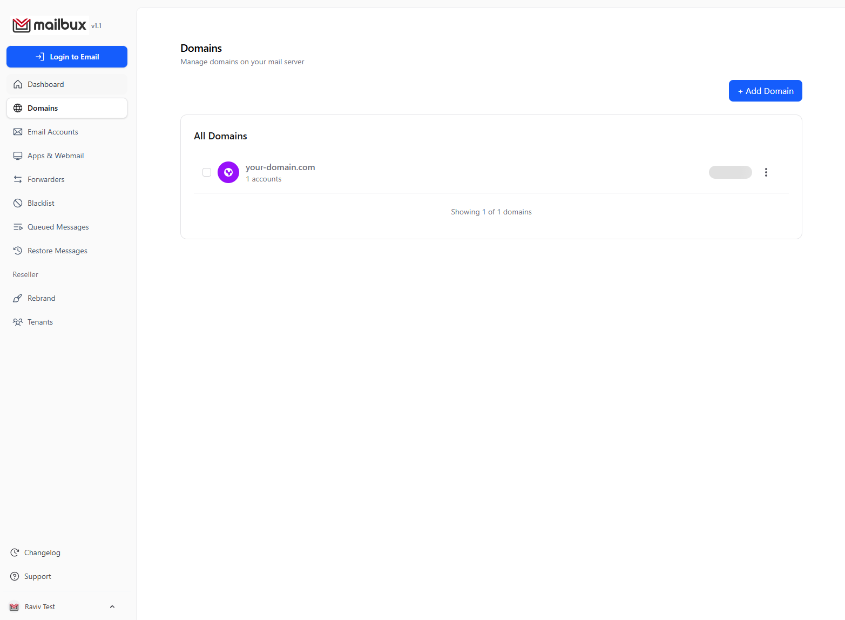845x620 pixels.
Task: Click the gray loading pill next to your-domain.com
Action: (x=730, y=172)
